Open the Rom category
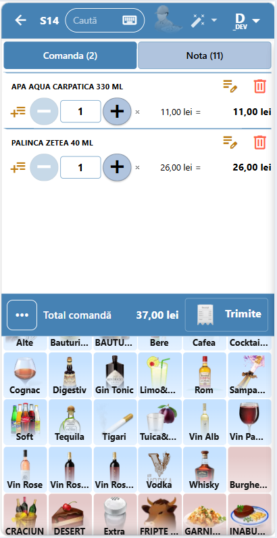Screen dimensions: 277x538 (x=205, y=375)
